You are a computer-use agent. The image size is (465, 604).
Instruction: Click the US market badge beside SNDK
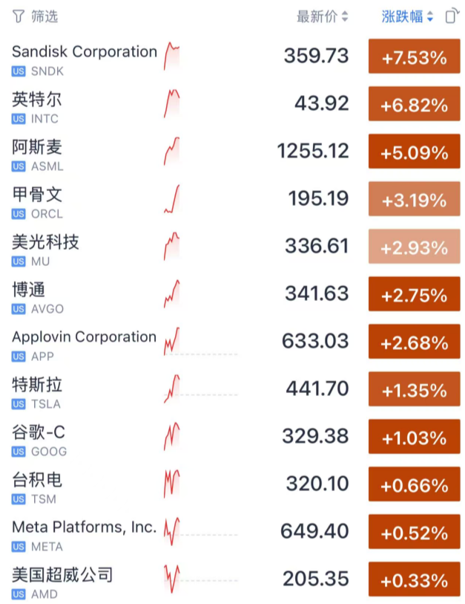click(19, 71)
